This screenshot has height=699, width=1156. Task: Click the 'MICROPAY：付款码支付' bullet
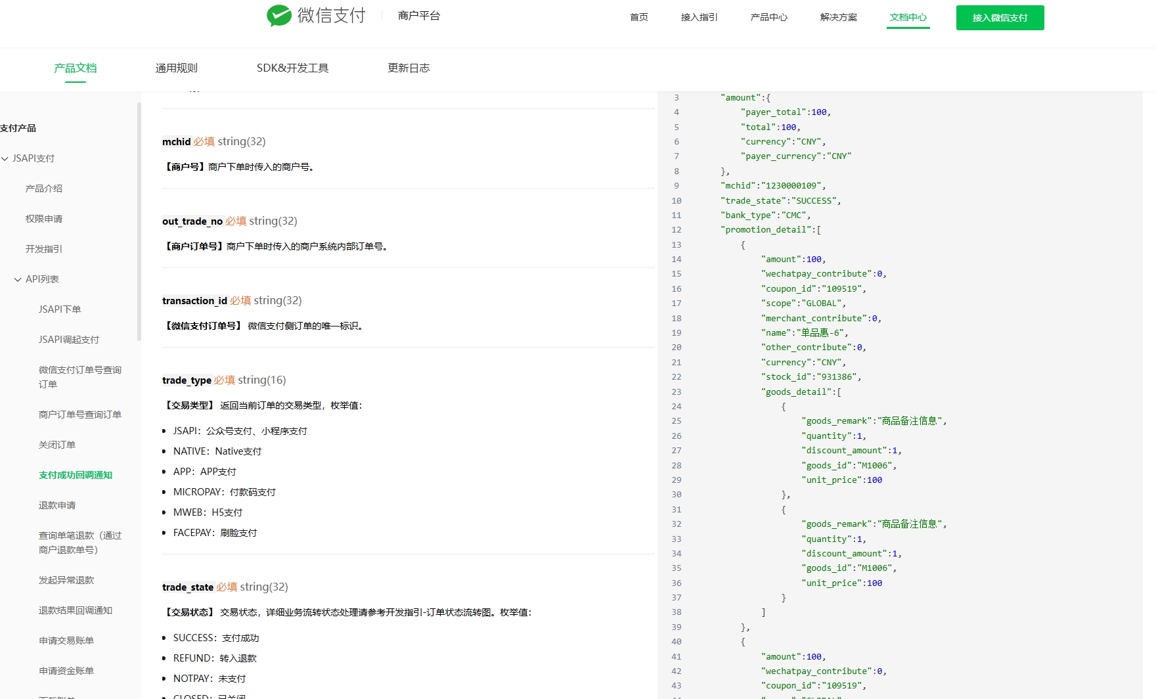pos(225,492)
